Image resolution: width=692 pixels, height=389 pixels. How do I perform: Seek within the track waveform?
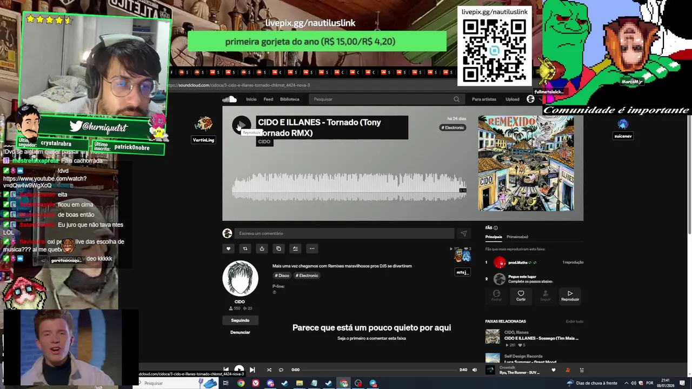349,186
